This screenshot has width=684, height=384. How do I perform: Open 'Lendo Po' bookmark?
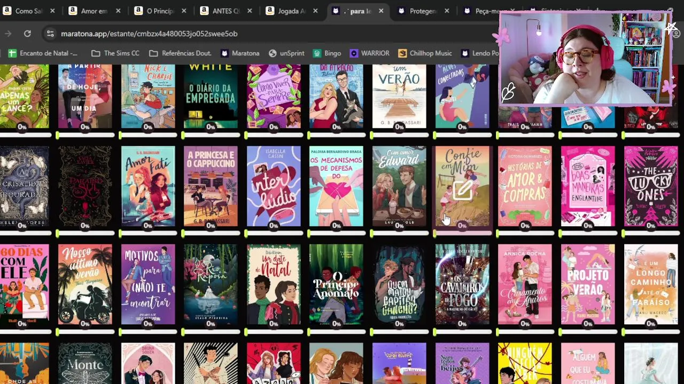click(x=480, y=53)
